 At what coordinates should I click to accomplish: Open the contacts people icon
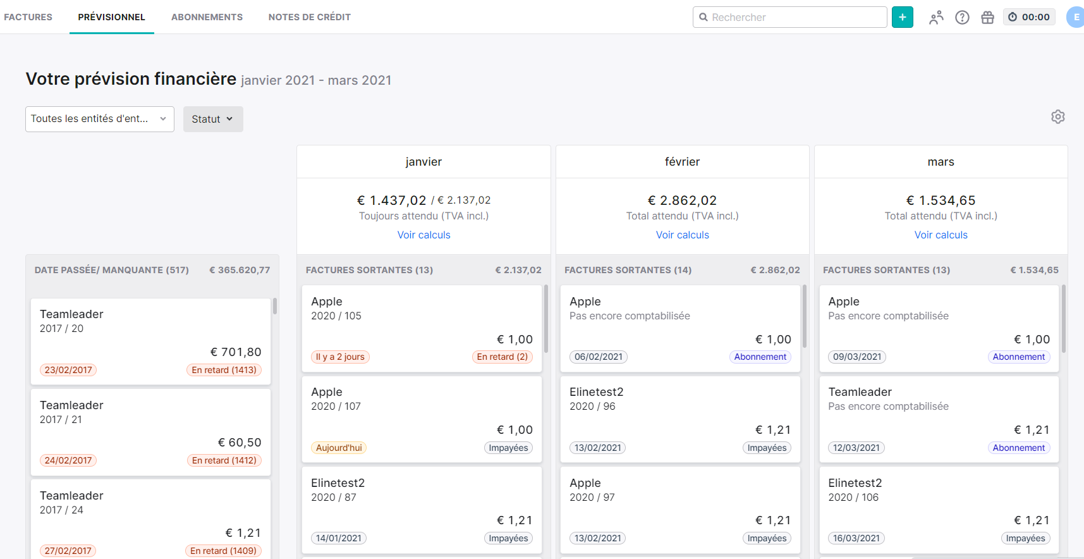coord(936,18)
